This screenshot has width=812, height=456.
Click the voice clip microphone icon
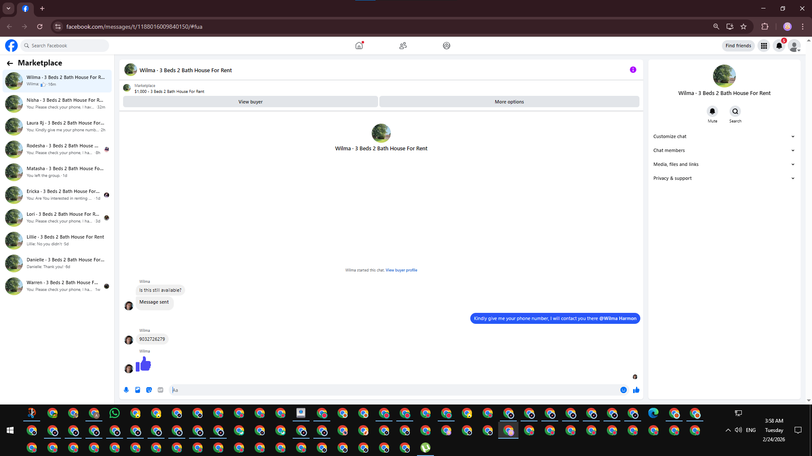pos(126,390)
